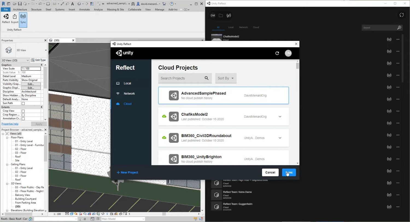Select the Network section in Reflect sidebar
The image size is (410, 222).
(x=129, y=93)
